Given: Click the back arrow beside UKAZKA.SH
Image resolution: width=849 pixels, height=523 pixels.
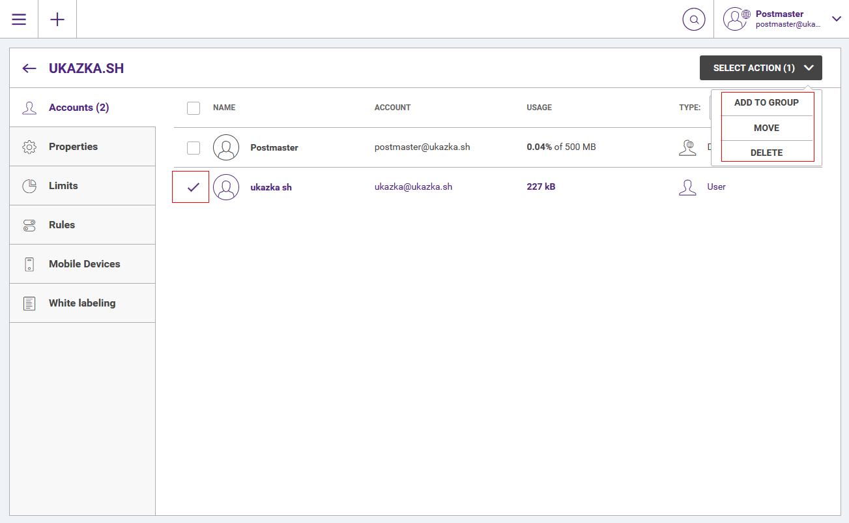Looking at the screenshot, I should (x=29, y=68).
